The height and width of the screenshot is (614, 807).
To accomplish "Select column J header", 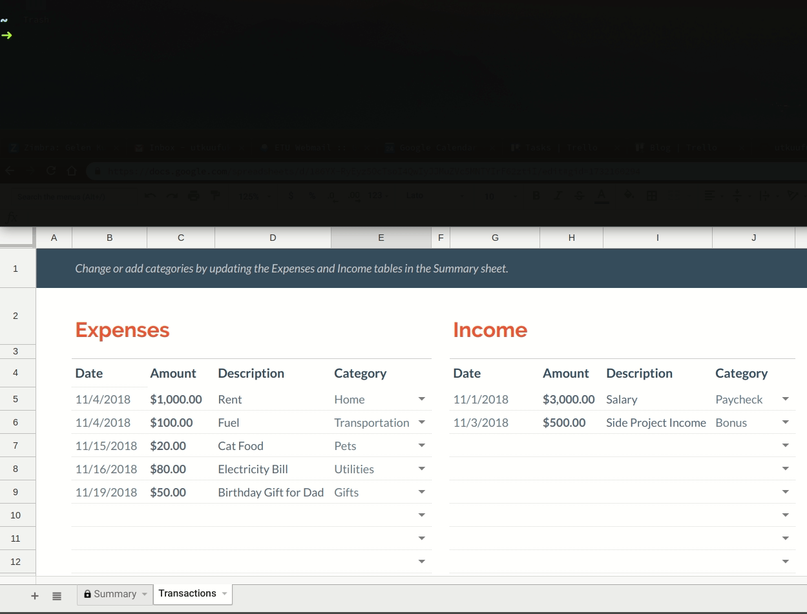I will pos(753,238).
